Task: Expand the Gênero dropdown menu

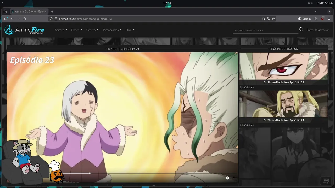Action: (92, 30)
